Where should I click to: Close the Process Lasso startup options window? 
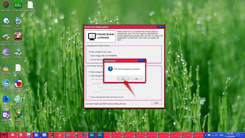(x=160, y=27)
